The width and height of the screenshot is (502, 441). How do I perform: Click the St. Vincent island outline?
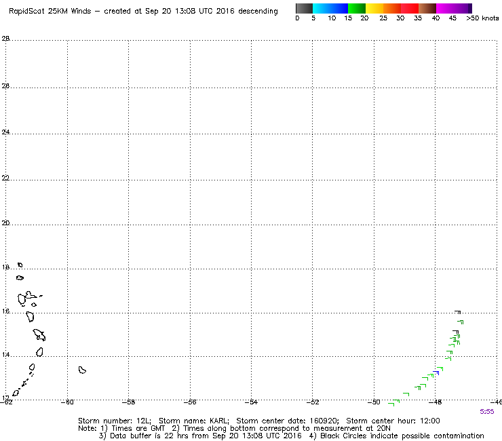click(x=32, y=367)
